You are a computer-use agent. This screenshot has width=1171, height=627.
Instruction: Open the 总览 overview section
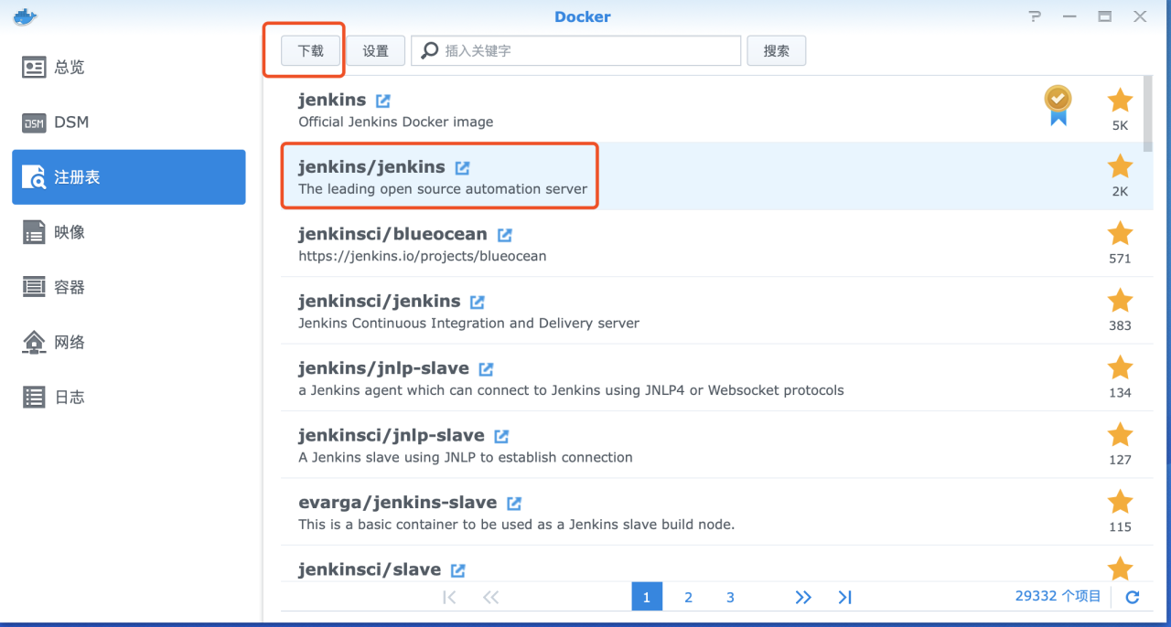(x=128, y=68)
